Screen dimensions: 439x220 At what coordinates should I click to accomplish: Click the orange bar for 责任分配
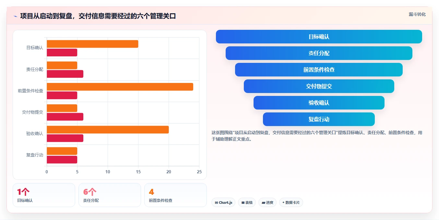tap(62, 65)
